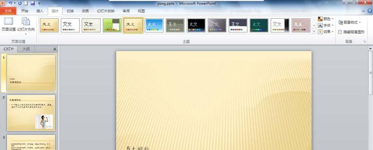The height and width of the screenshot is (150, 373).
Task: Apply the dusty pink theme thumbnail
Action: pyautogui.click(x=301, y=25)
